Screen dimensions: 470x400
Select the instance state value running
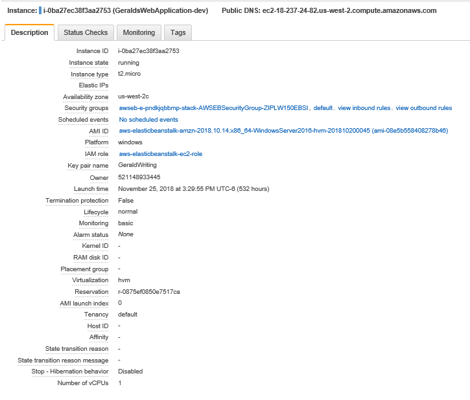pyautogui.click(x=128, y=63)
